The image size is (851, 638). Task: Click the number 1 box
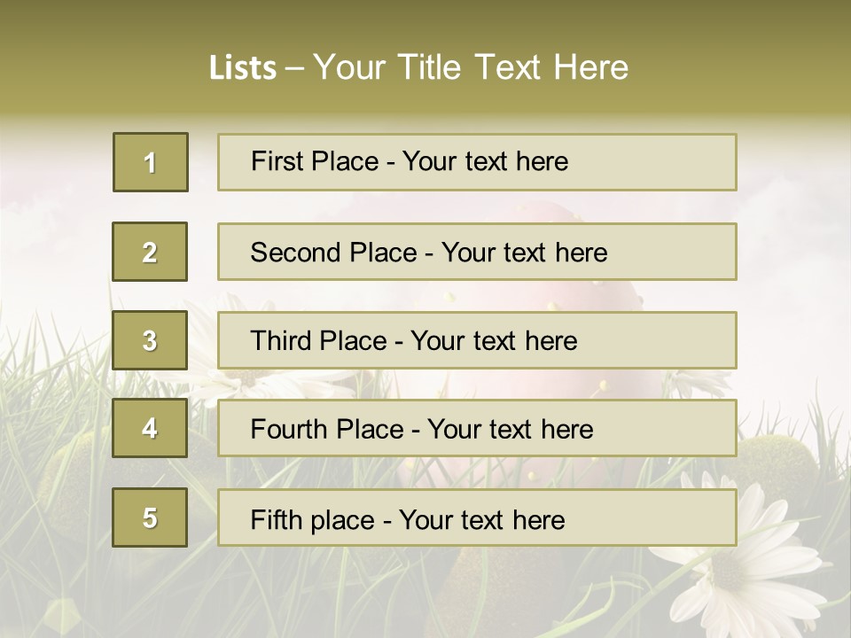click(x=151, y=162)
